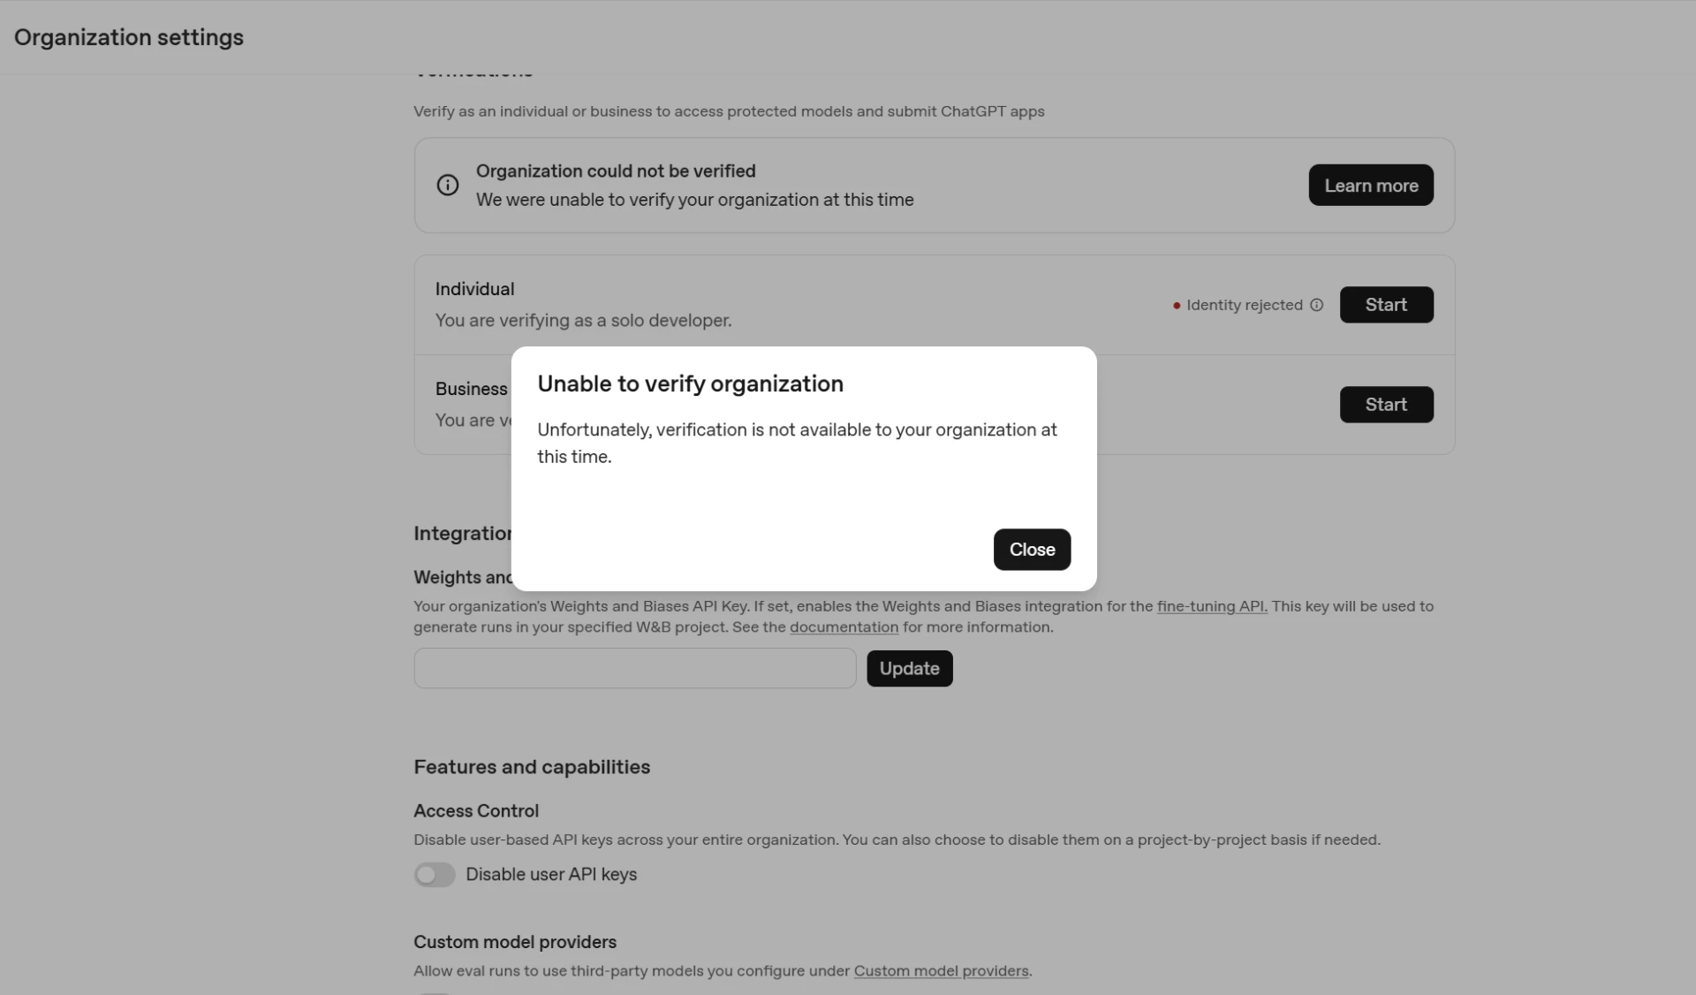Open 'Learn more' about organization verification
Screen dimensions: 1696x995
(x=1371, y=185)
